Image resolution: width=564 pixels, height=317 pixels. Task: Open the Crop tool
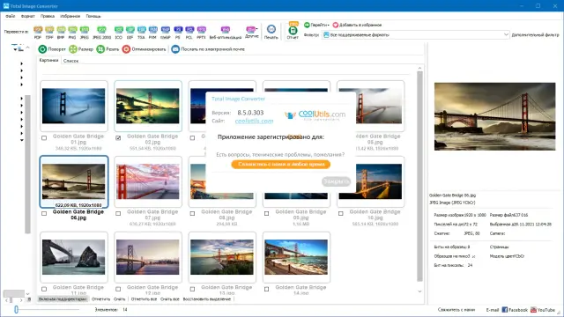coord(108,49)
